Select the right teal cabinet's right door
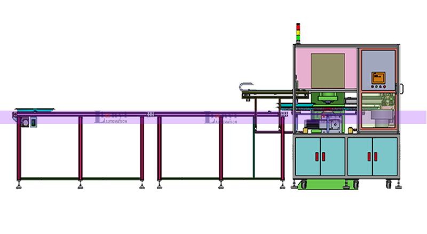 (x=385, y=157)
